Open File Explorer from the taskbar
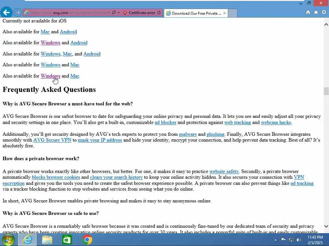This screenshot has height=246, width=329. [x=47, y=240]
